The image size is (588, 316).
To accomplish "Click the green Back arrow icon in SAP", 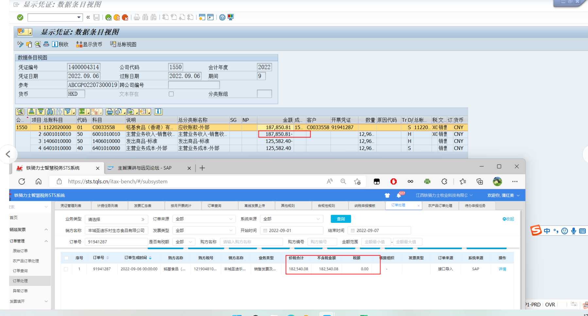I will pyautogui.click(x=109, y=17).
